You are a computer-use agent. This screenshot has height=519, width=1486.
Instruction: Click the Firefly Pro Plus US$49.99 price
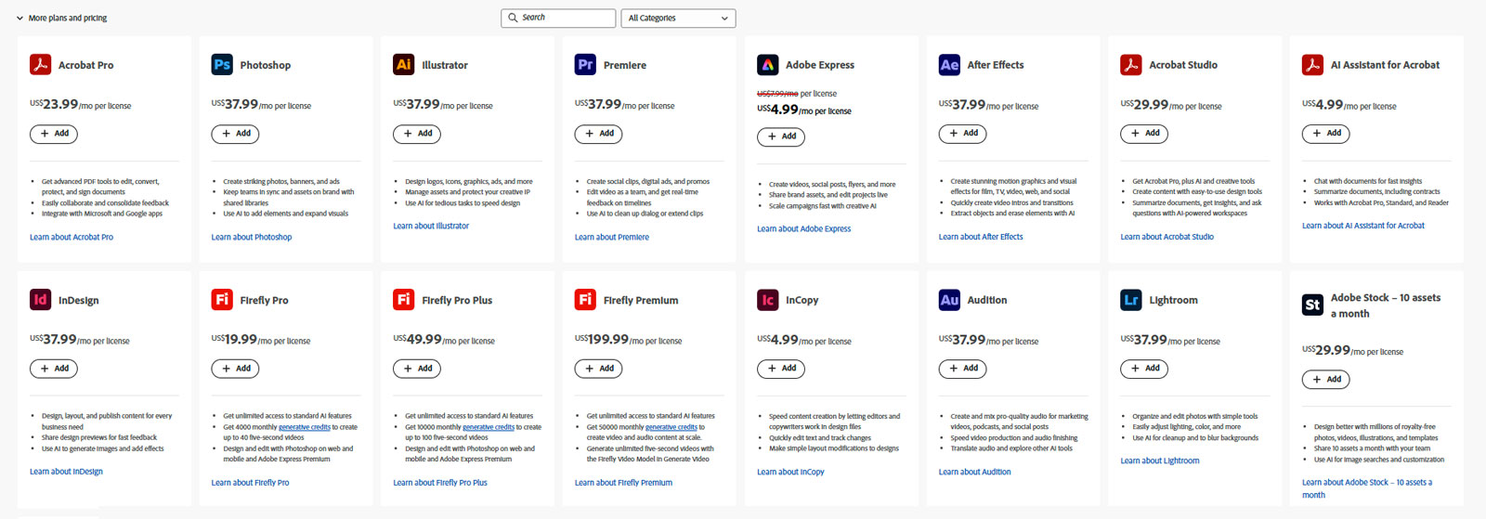(417, 340)
